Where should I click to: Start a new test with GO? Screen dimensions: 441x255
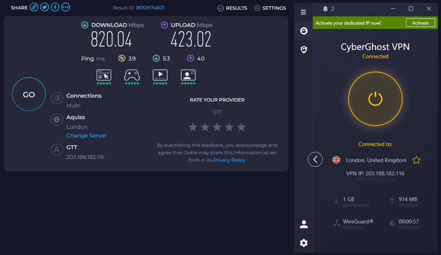pos(29,94)
